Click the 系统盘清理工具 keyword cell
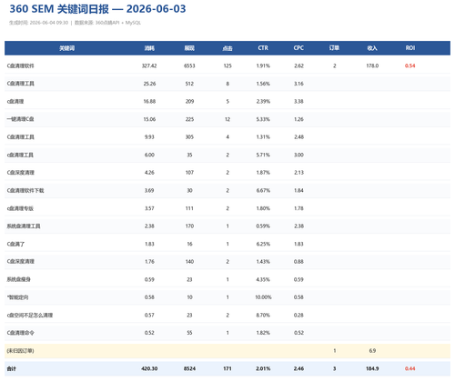The width and height of the screenshot is (455, 382). point(24,226)
